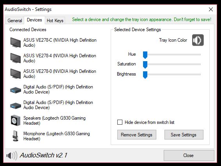
Task: Select Microphone (Logitech G930 Gaming Headset) text
Action: 57,136
